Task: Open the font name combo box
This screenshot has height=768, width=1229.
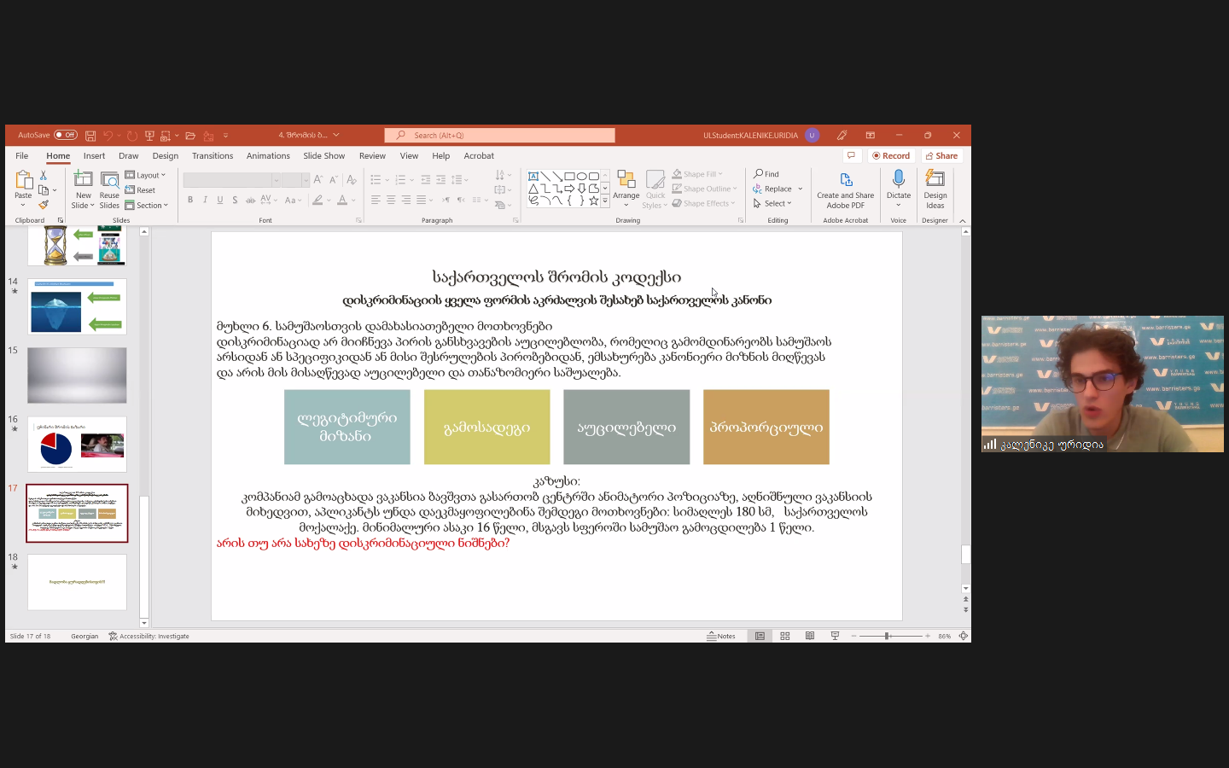Action: coord(232,179)
